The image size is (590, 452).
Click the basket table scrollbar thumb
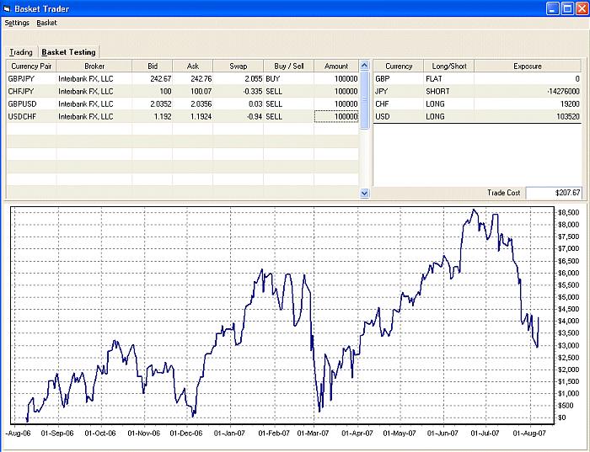click(364, 99)
